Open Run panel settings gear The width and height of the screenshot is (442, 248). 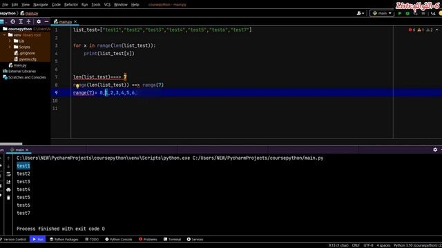tap(435, 150)
